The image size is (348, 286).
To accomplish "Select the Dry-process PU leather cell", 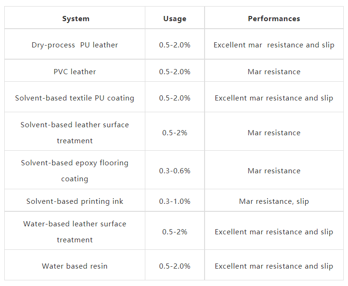I will [75, 45].
